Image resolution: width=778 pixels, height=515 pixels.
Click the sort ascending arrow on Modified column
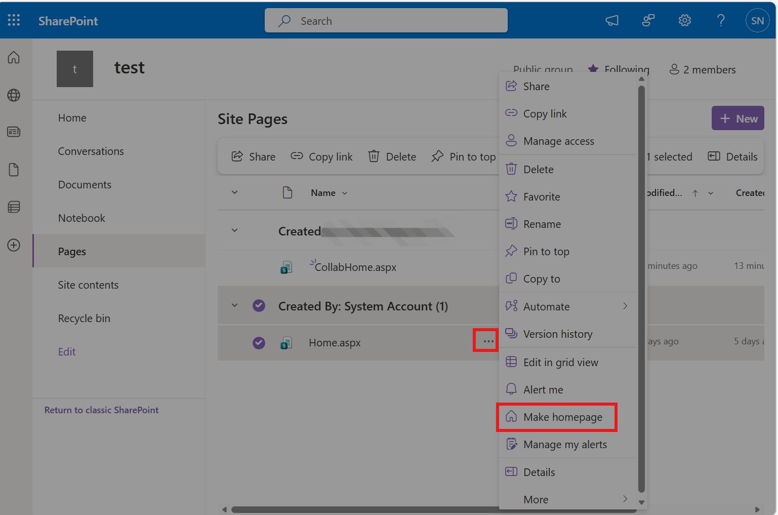(x=695, y=193)
